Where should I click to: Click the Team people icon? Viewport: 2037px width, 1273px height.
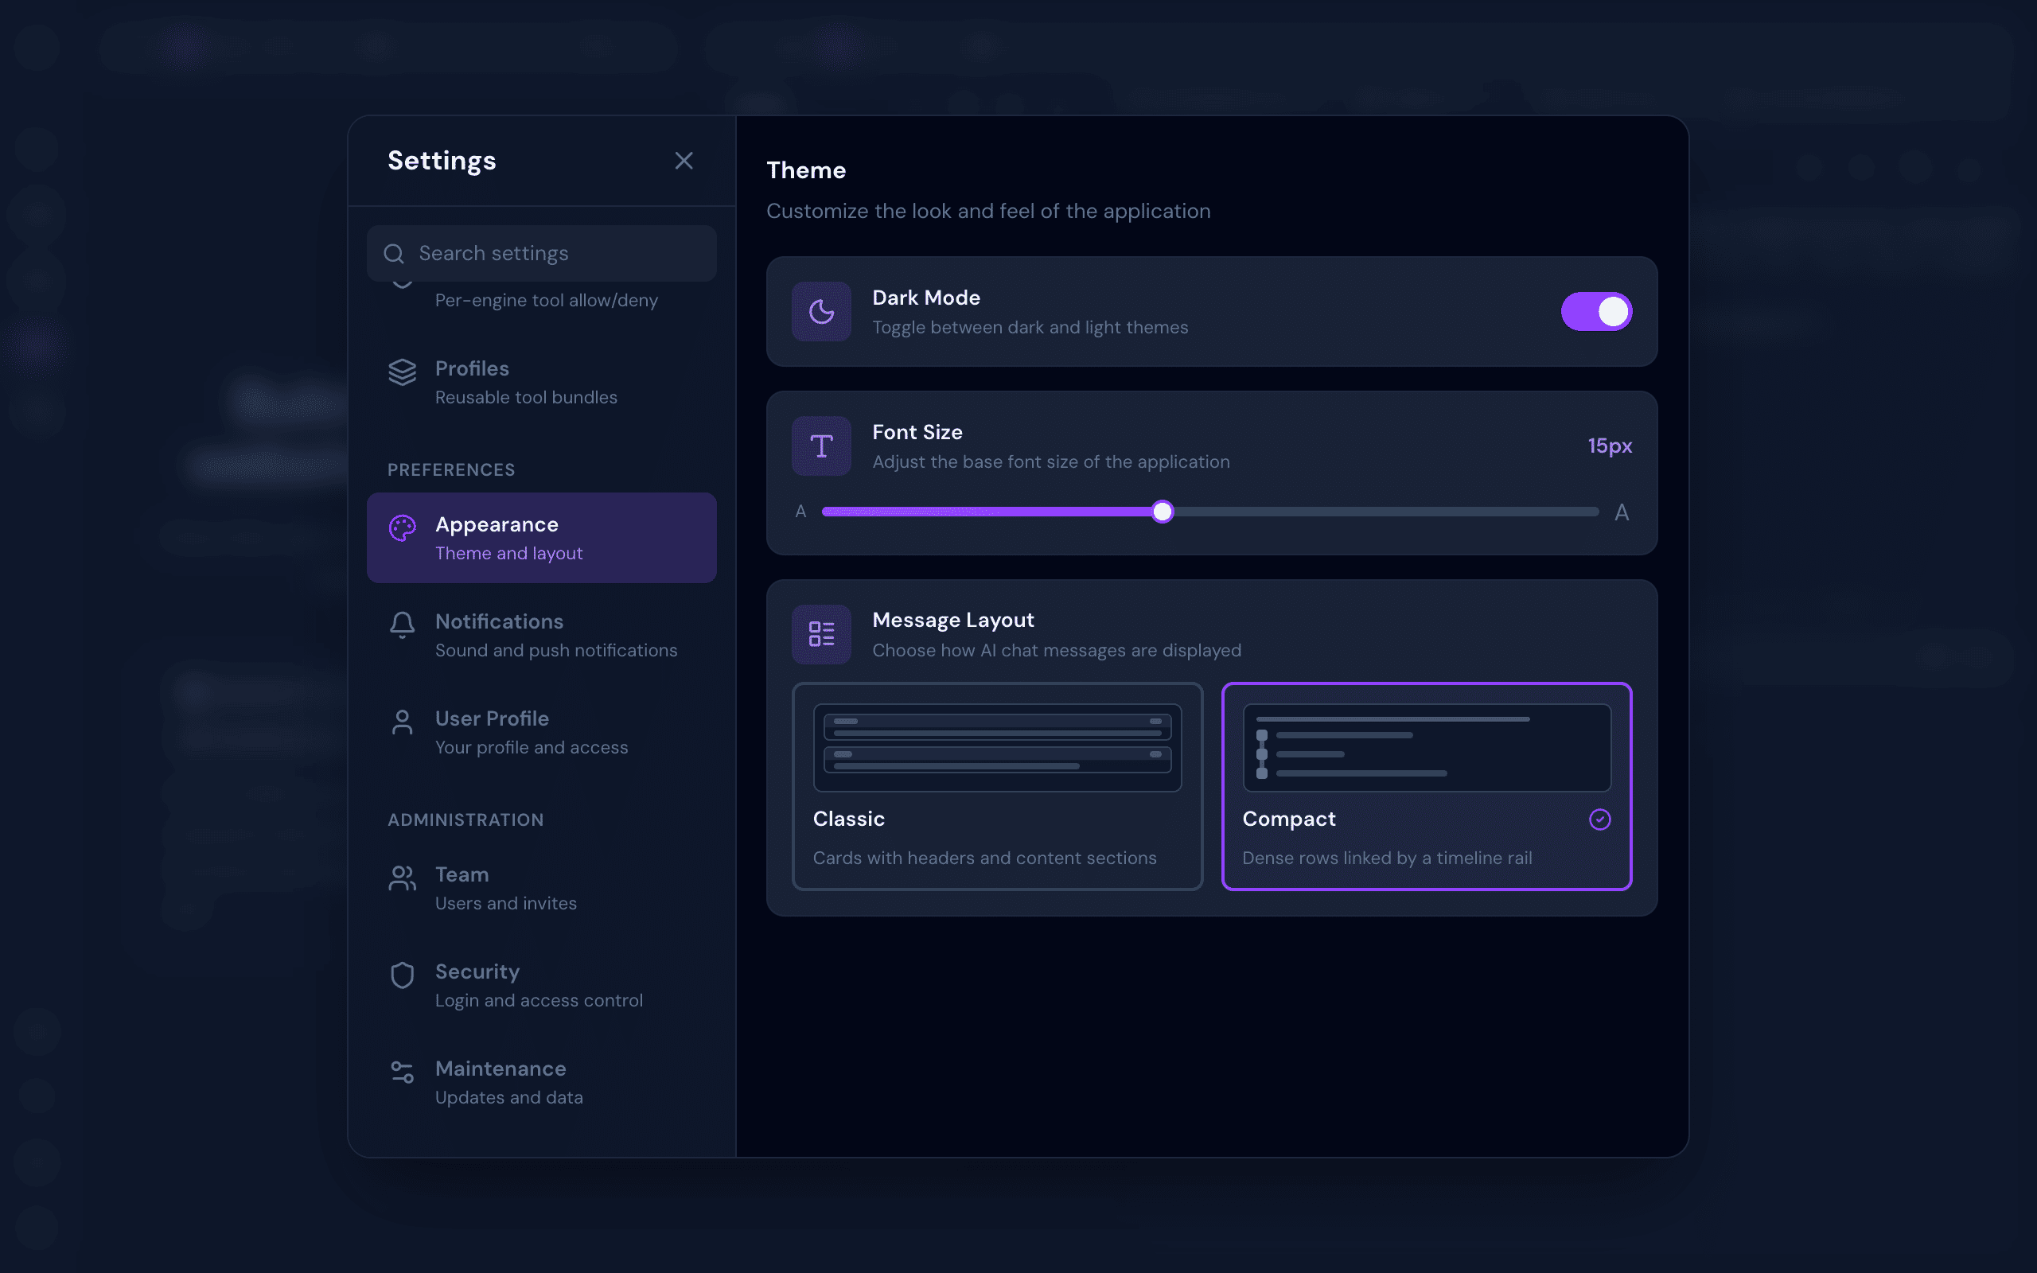[x=403, y=878]
